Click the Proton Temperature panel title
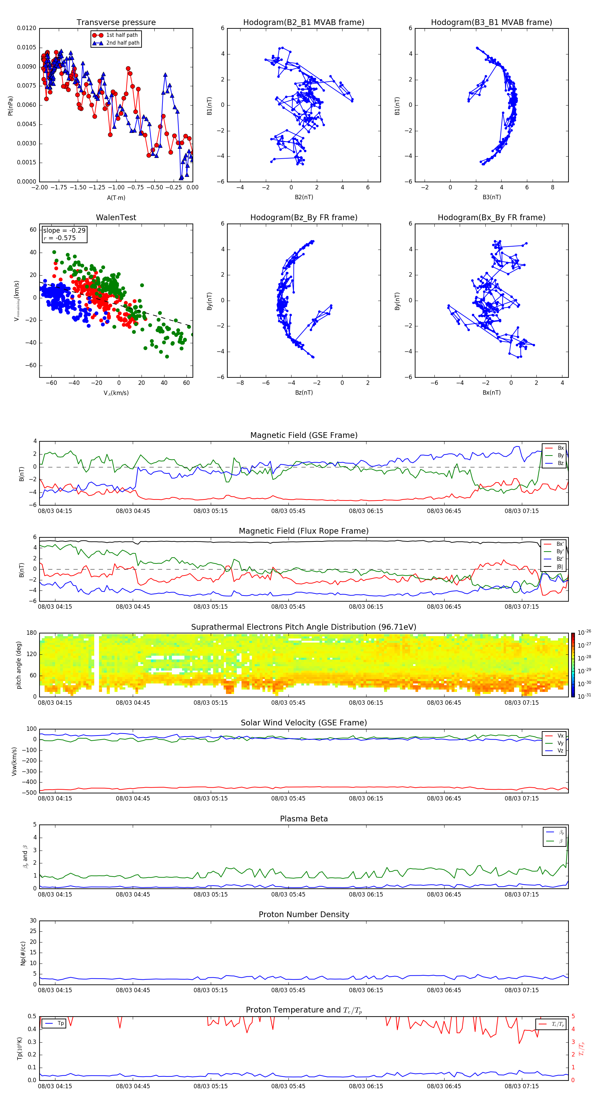Screen dimensions: 608x1116 click(304, 1010)
